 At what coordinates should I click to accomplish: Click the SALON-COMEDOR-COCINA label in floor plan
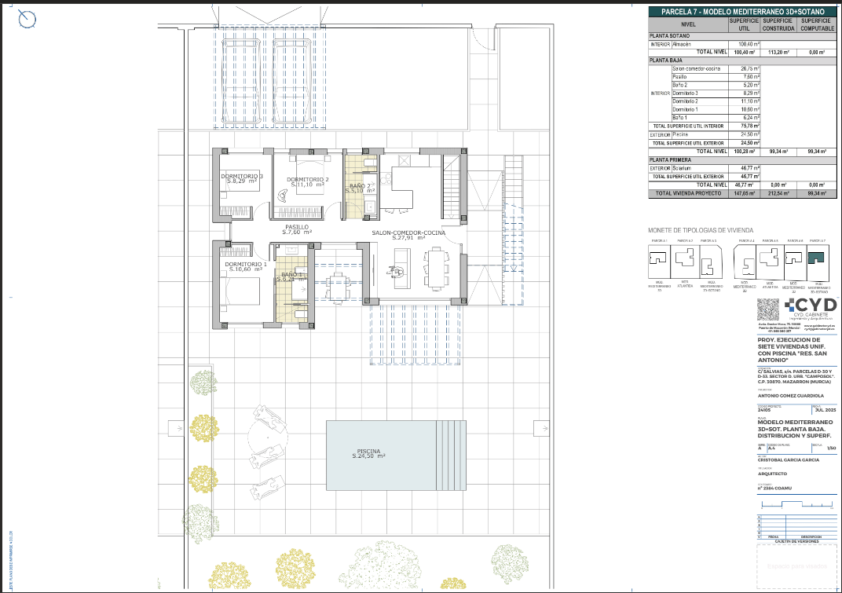408,232
